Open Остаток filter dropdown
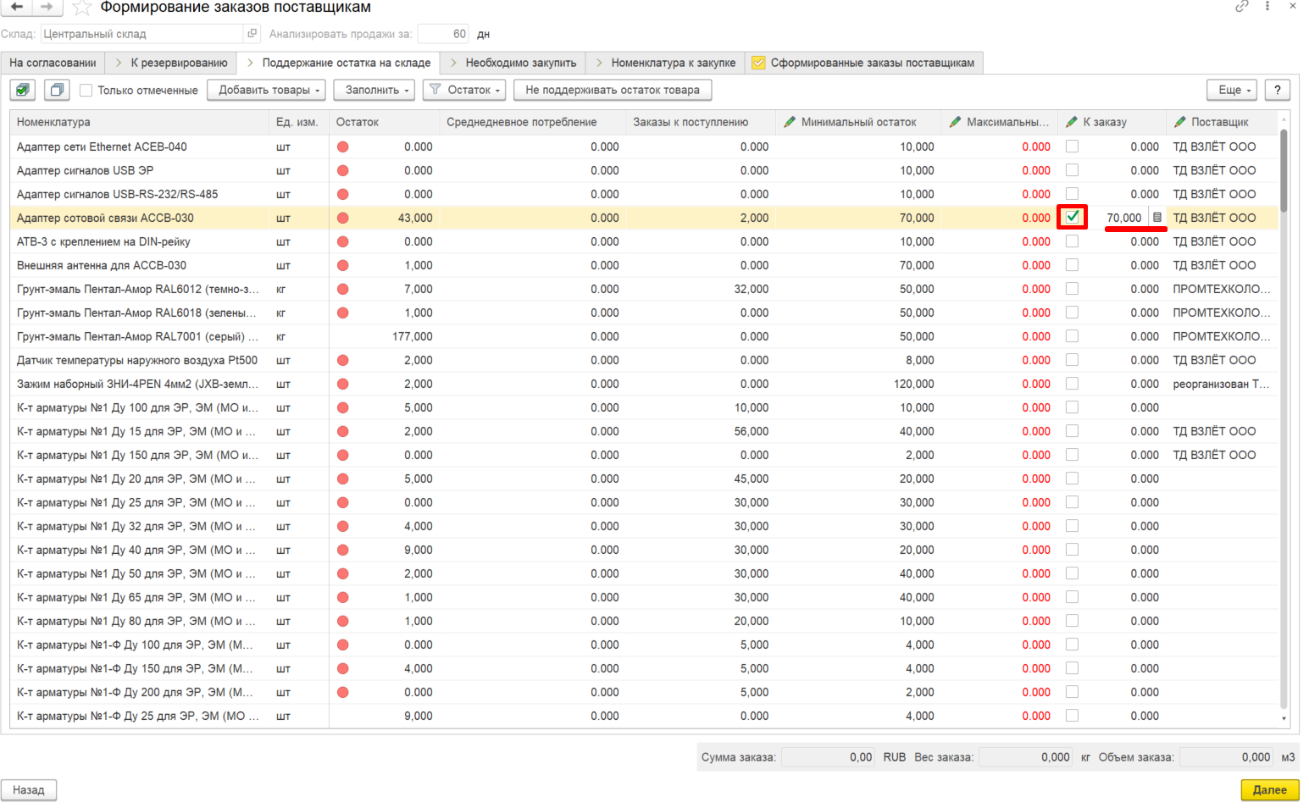This screenshot has width=1309, height=808. coord(464,90)
